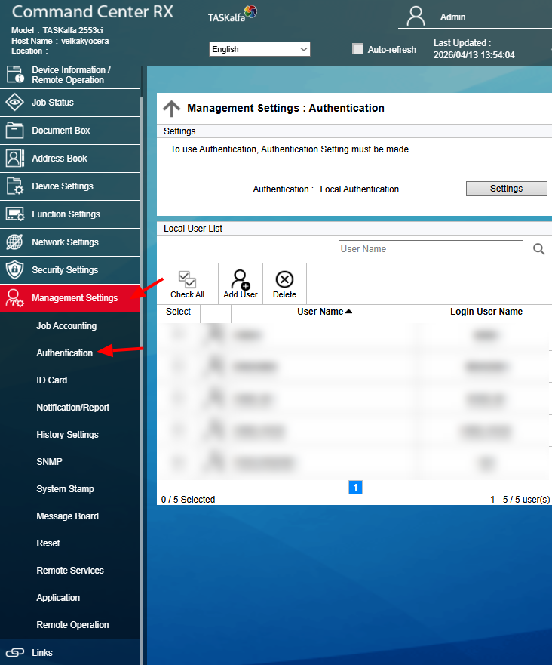Click the Check All icon

187,280
